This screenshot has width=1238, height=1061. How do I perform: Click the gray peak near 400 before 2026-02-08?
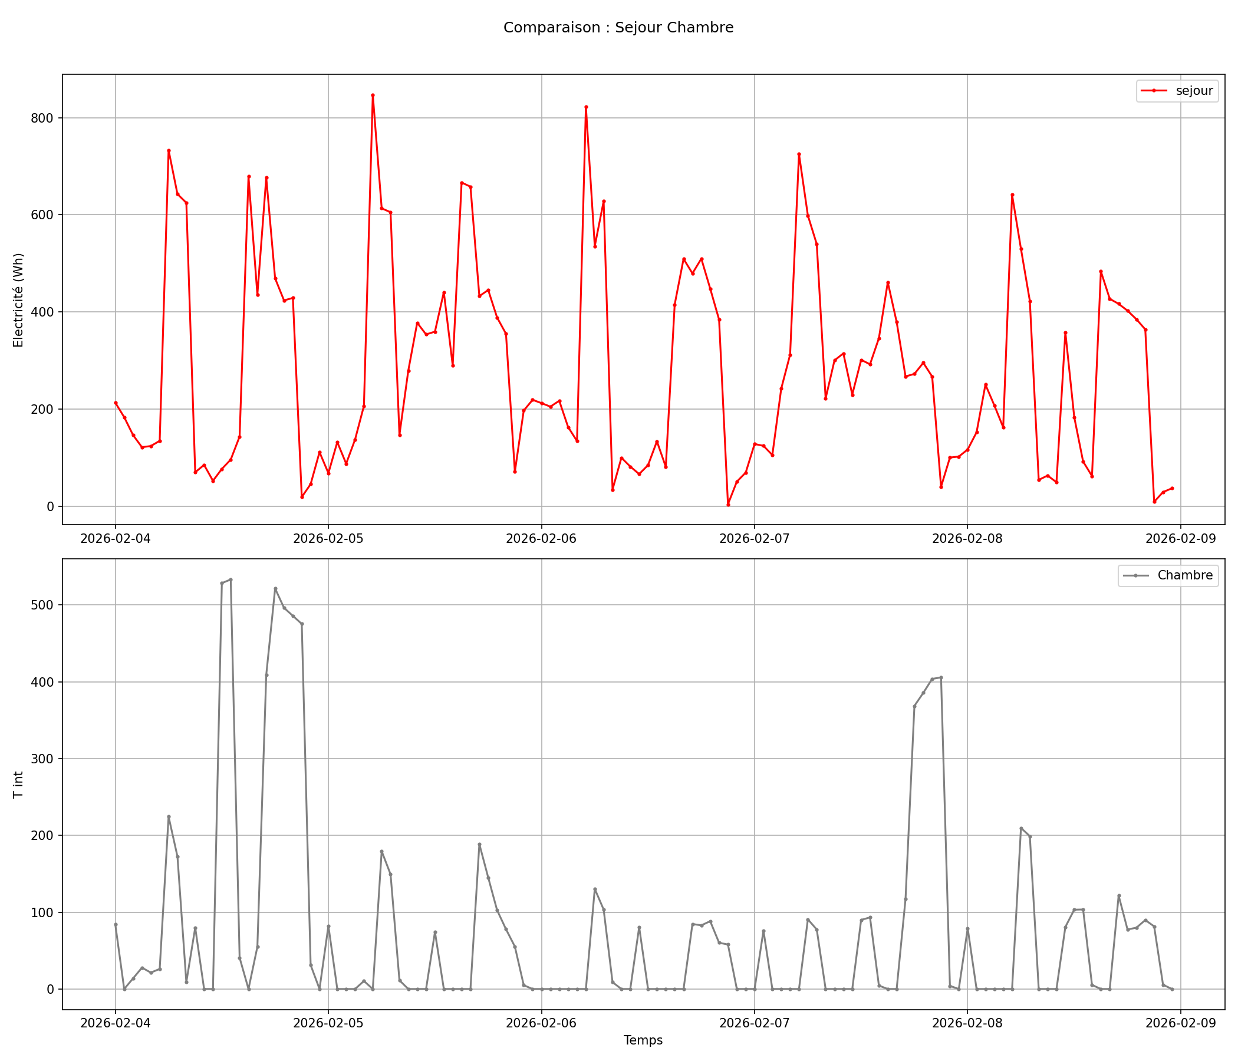[941, 677]
